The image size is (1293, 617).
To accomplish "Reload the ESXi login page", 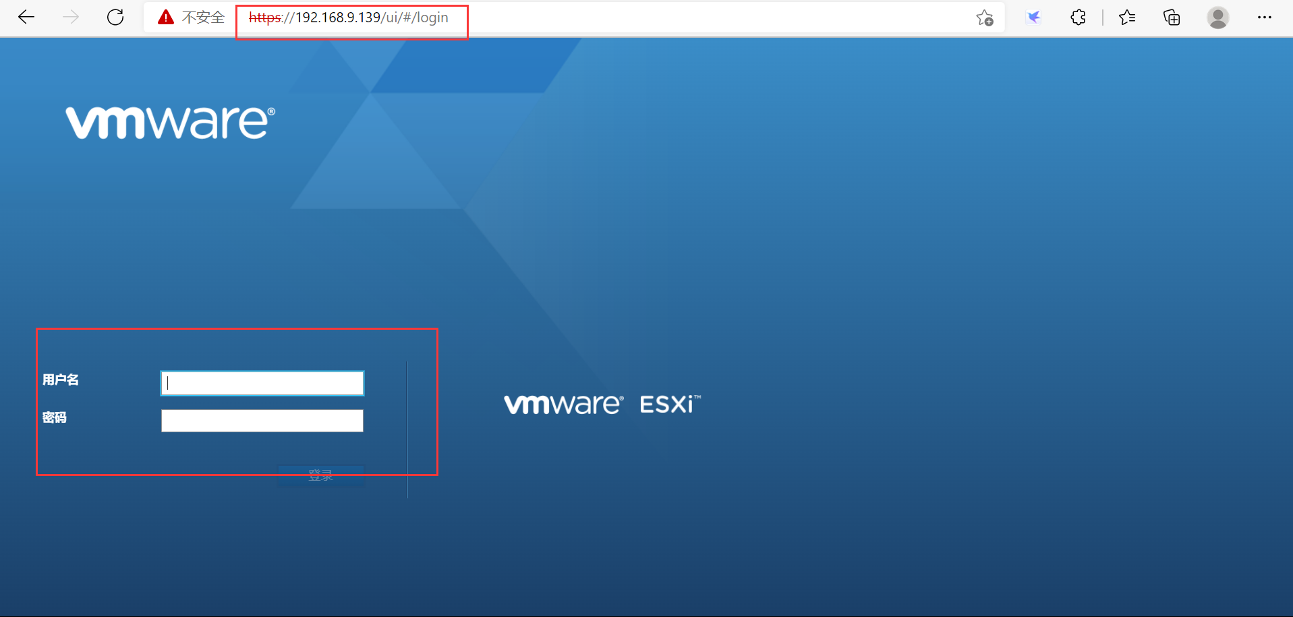I will tap(115, 18).
